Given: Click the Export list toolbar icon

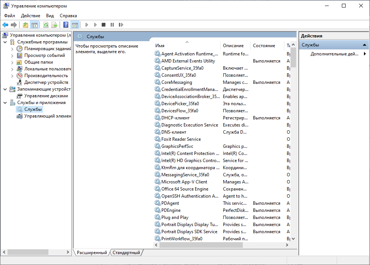Looking at the screenshot, I should pyautogui.click(x=54, y=25).
